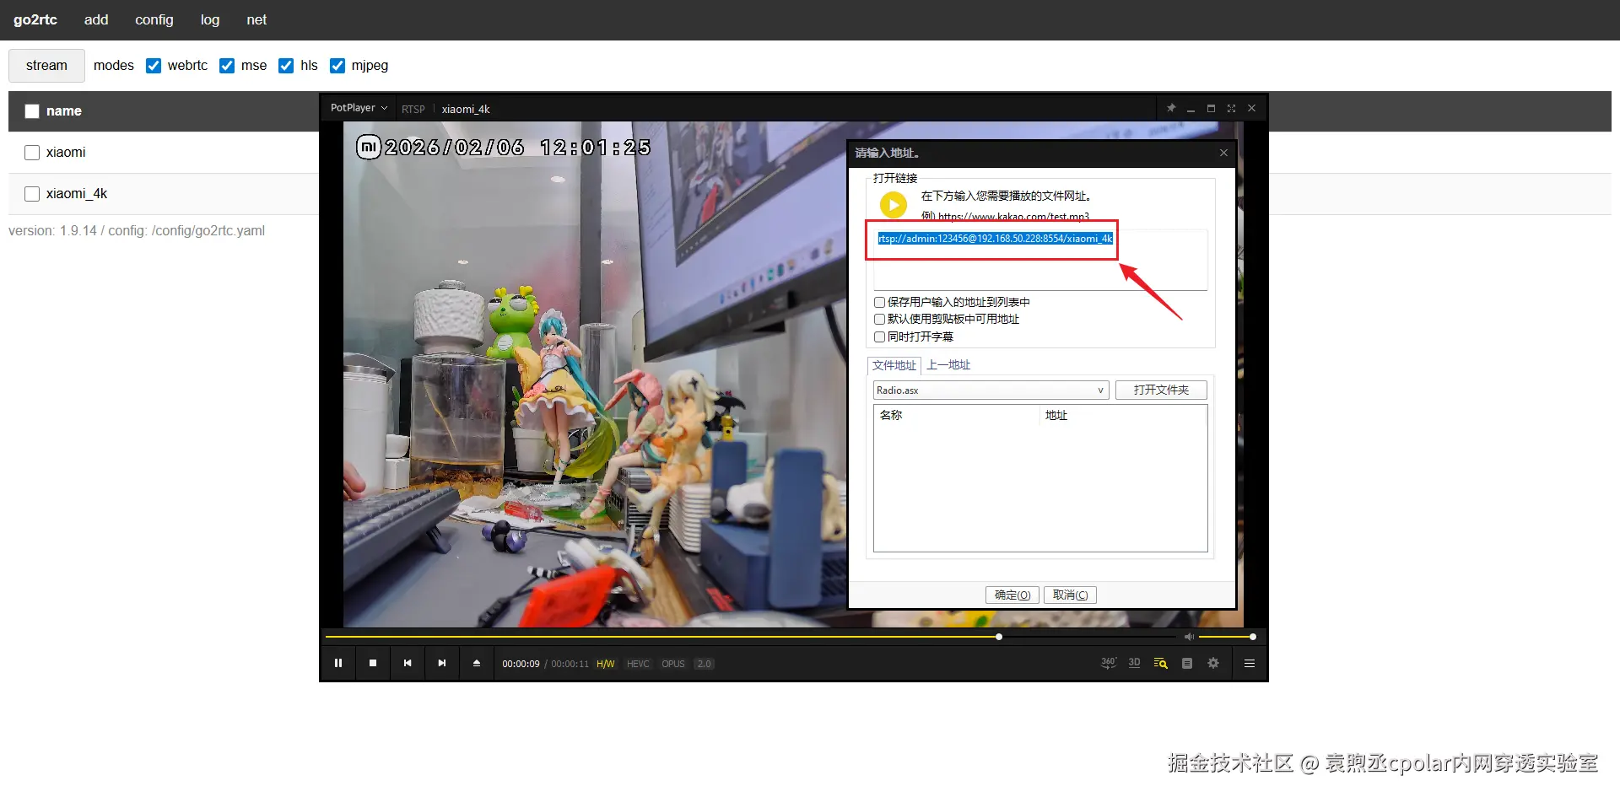Stop the video in PotPlayer

(x=373, y=664)
